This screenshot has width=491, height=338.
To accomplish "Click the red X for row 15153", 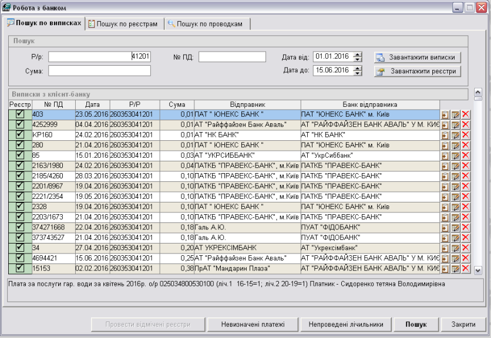I will (x=466, y=269).
